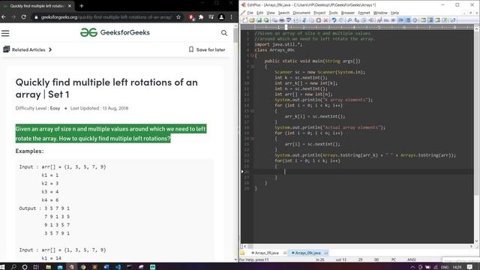This screenshot has width=480, height=270.
Task: Collapse the code fold marker at line 7
Action: [252, 67]
